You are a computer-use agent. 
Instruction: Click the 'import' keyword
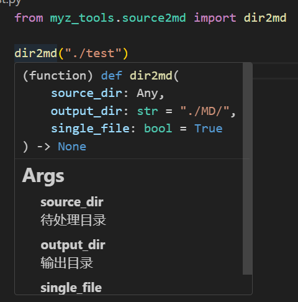click(215, 18)
